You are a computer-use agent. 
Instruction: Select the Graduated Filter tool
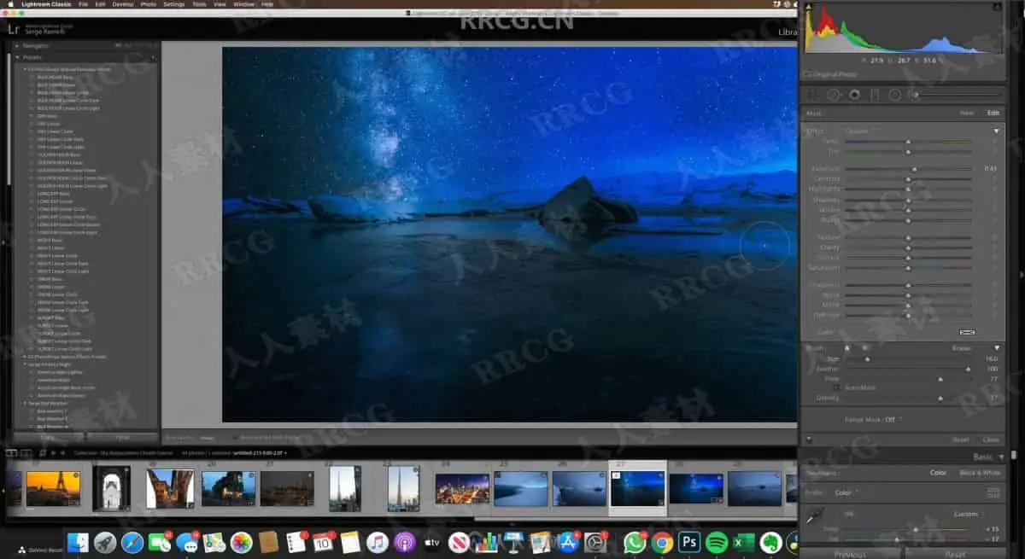tap(875, 95)
